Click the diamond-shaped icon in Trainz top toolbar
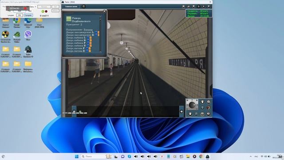Viewport: 284px width, 160px height. coord(204,7)
